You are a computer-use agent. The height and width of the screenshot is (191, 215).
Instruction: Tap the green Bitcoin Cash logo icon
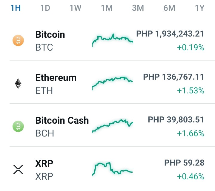(x=18, y=126)
